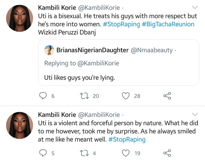Like the first tweet with 28 likes
Screen dimensions: 205x161
click(126, 96)
